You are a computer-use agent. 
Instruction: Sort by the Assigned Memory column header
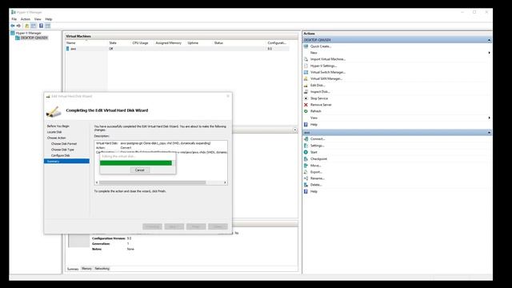point(169,42)
